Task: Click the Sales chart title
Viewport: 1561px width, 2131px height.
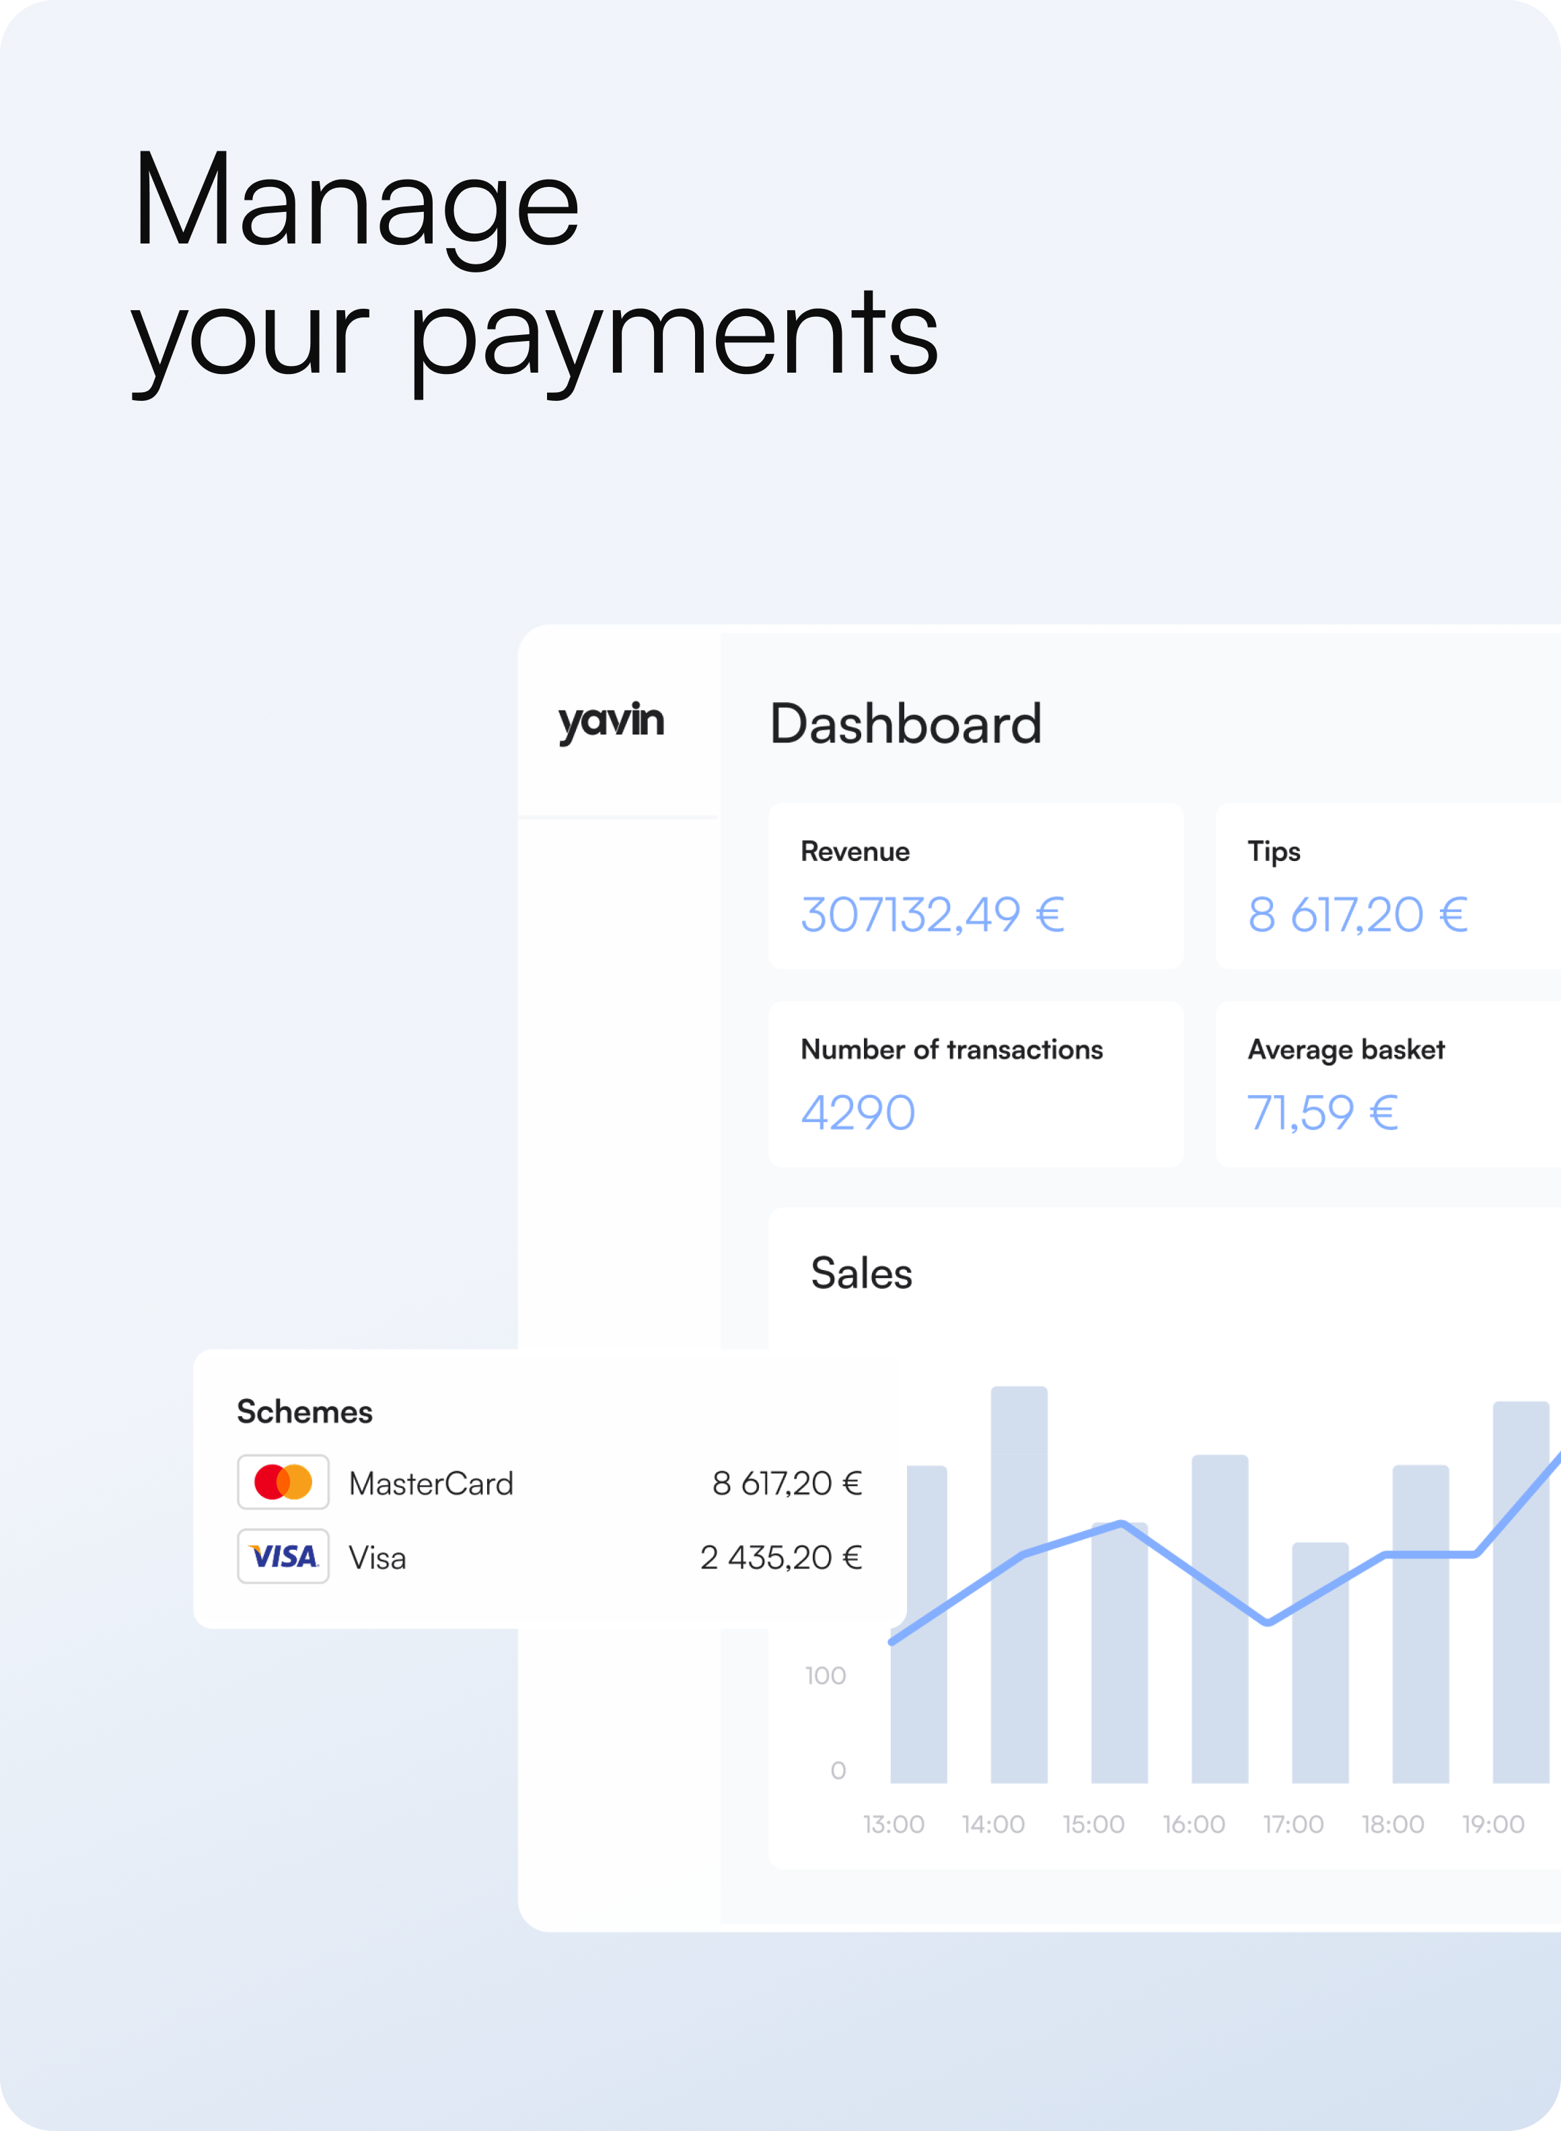Action: [861, 1273]
